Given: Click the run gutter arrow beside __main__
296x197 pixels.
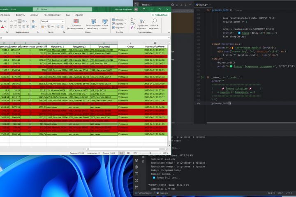Looking at the screenshot, I should (201, 77).
